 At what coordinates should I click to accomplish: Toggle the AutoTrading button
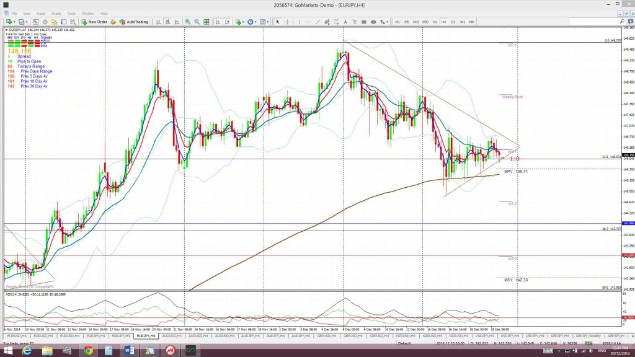134,22
